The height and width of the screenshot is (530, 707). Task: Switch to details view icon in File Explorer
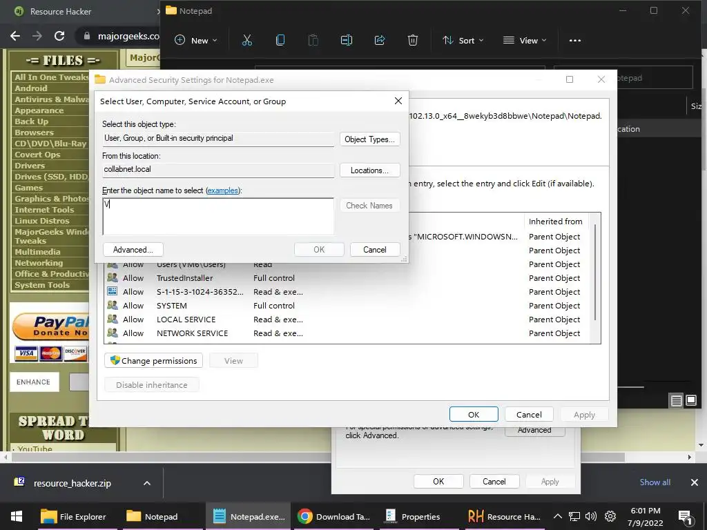pos(677,400)
